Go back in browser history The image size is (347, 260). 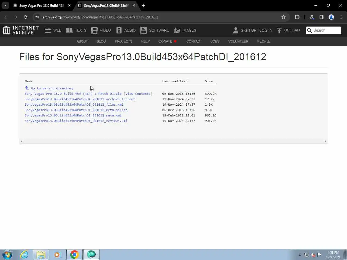coord(6,17)
